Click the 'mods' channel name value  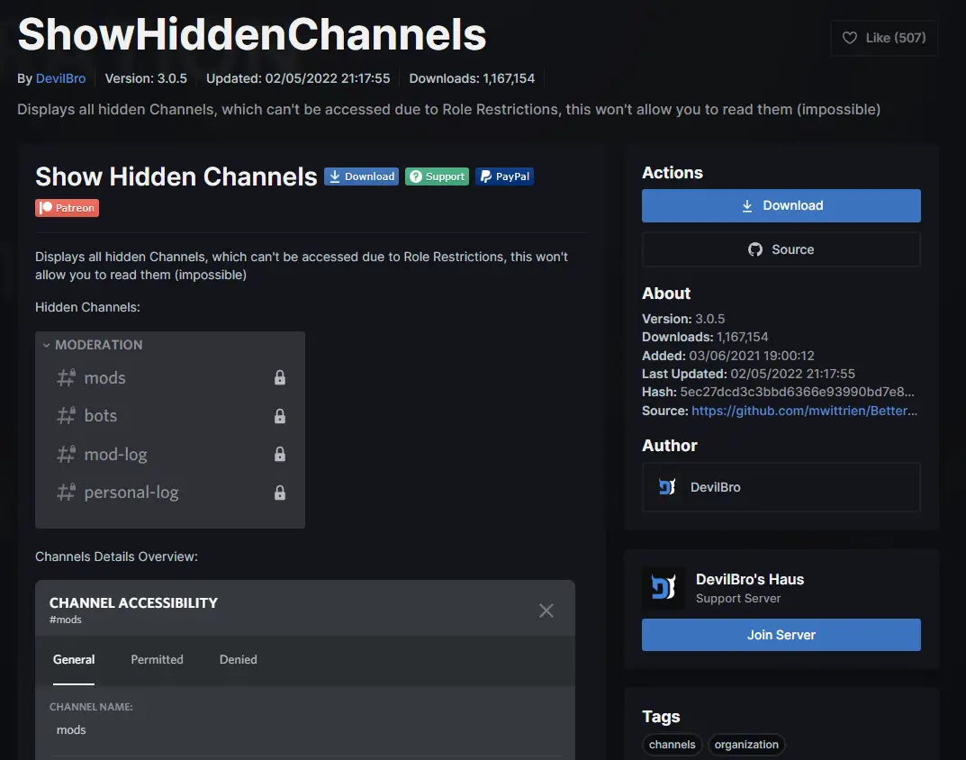click(71, 729)
